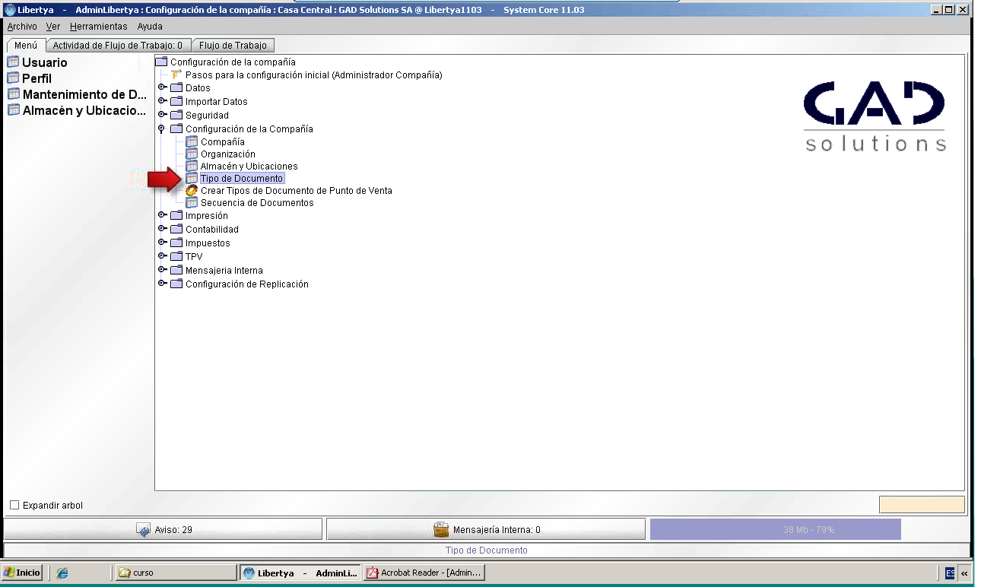
Task: Click the Datos folder icon
Action: pyautogui.click(x=176, y=87)
